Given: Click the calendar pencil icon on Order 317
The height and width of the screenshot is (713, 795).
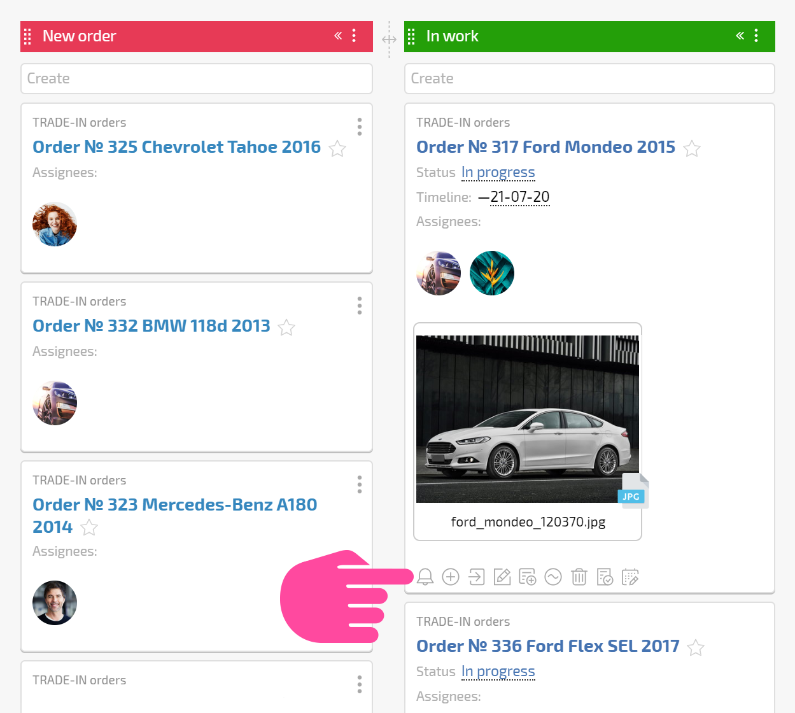Looking at the screenshot, I should pyautogui.click(x=630, y=577).
